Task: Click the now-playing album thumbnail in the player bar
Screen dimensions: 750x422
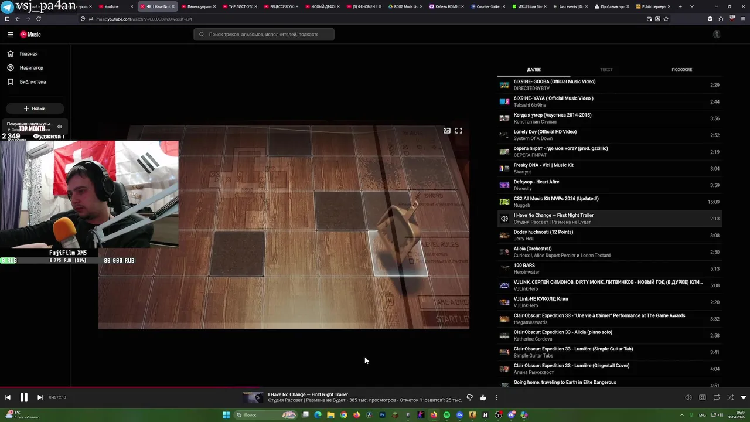Action: pos(253,397)
